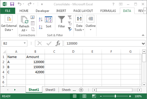Open Advanced filter options
147x99 pixels.
pos(70,29)
